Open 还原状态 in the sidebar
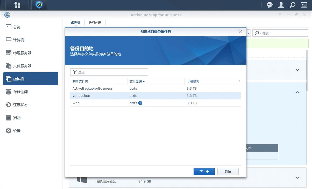 point(20,105)
